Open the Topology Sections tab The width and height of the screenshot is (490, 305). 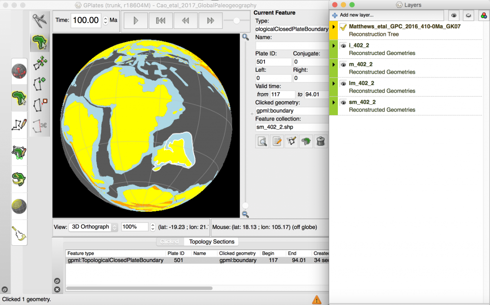(211, 241)
